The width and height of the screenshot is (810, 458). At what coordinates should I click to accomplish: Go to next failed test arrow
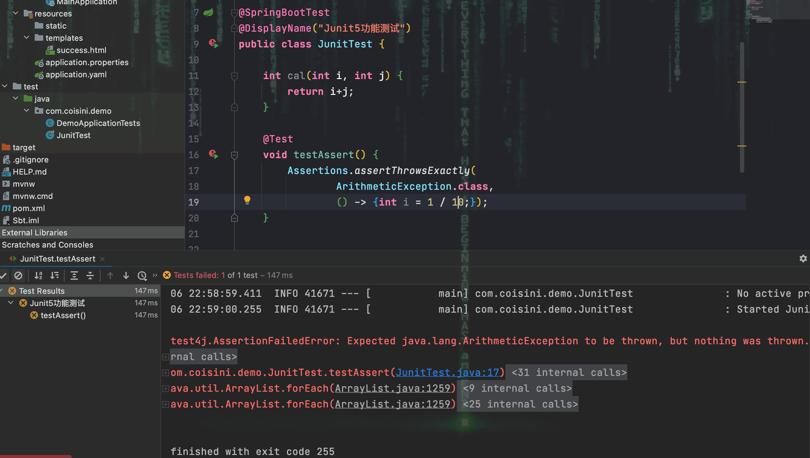126,276
